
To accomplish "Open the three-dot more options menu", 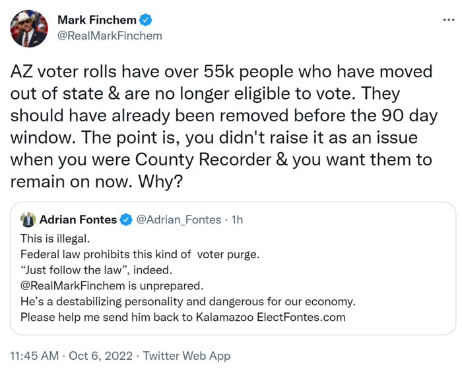I will pyautogui.click(x=449, y=20).
